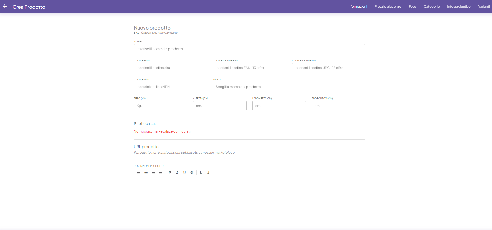The image size is (492, 230).
Task: Click the 'Codice SKU non valorizzato' text
Action: (x=159, y=33)
